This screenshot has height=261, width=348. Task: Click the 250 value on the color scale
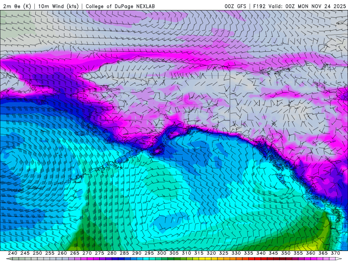tap(37, 253)
